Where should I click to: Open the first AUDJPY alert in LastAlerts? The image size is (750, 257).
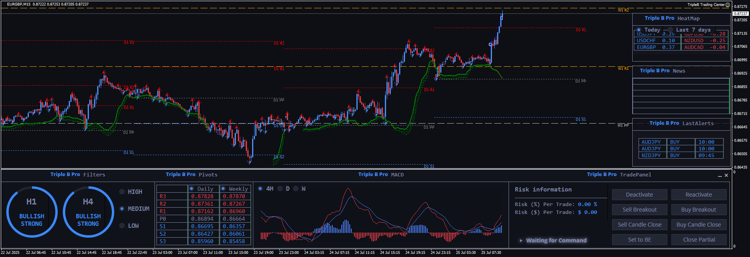651,142
